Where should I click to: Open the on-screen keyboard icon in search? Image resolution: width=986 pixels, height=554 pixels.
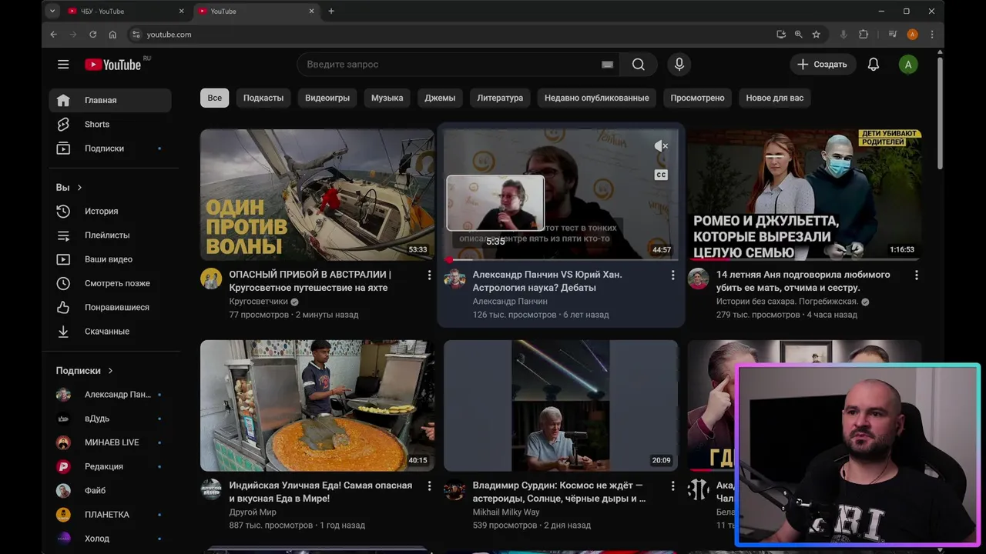point(608,65)
